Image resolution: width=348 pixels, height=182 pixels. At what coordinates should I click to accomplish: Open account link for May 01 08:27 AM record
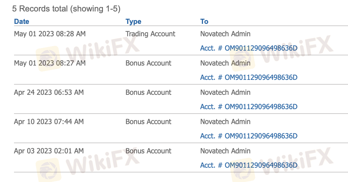click(249, 78)
